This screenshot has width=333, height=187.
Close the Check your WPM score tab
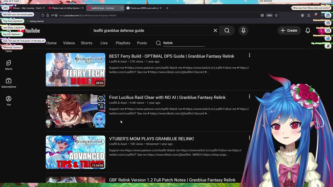coord(161,8)
